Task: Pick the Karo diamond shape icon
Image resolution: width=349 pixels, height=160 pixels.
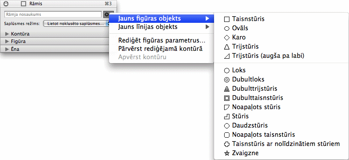Action: click(x=226, y=38)
